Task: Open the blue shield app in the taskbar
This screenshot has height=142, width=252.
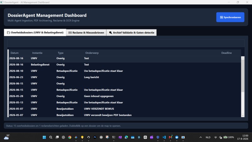Action: 158,137
